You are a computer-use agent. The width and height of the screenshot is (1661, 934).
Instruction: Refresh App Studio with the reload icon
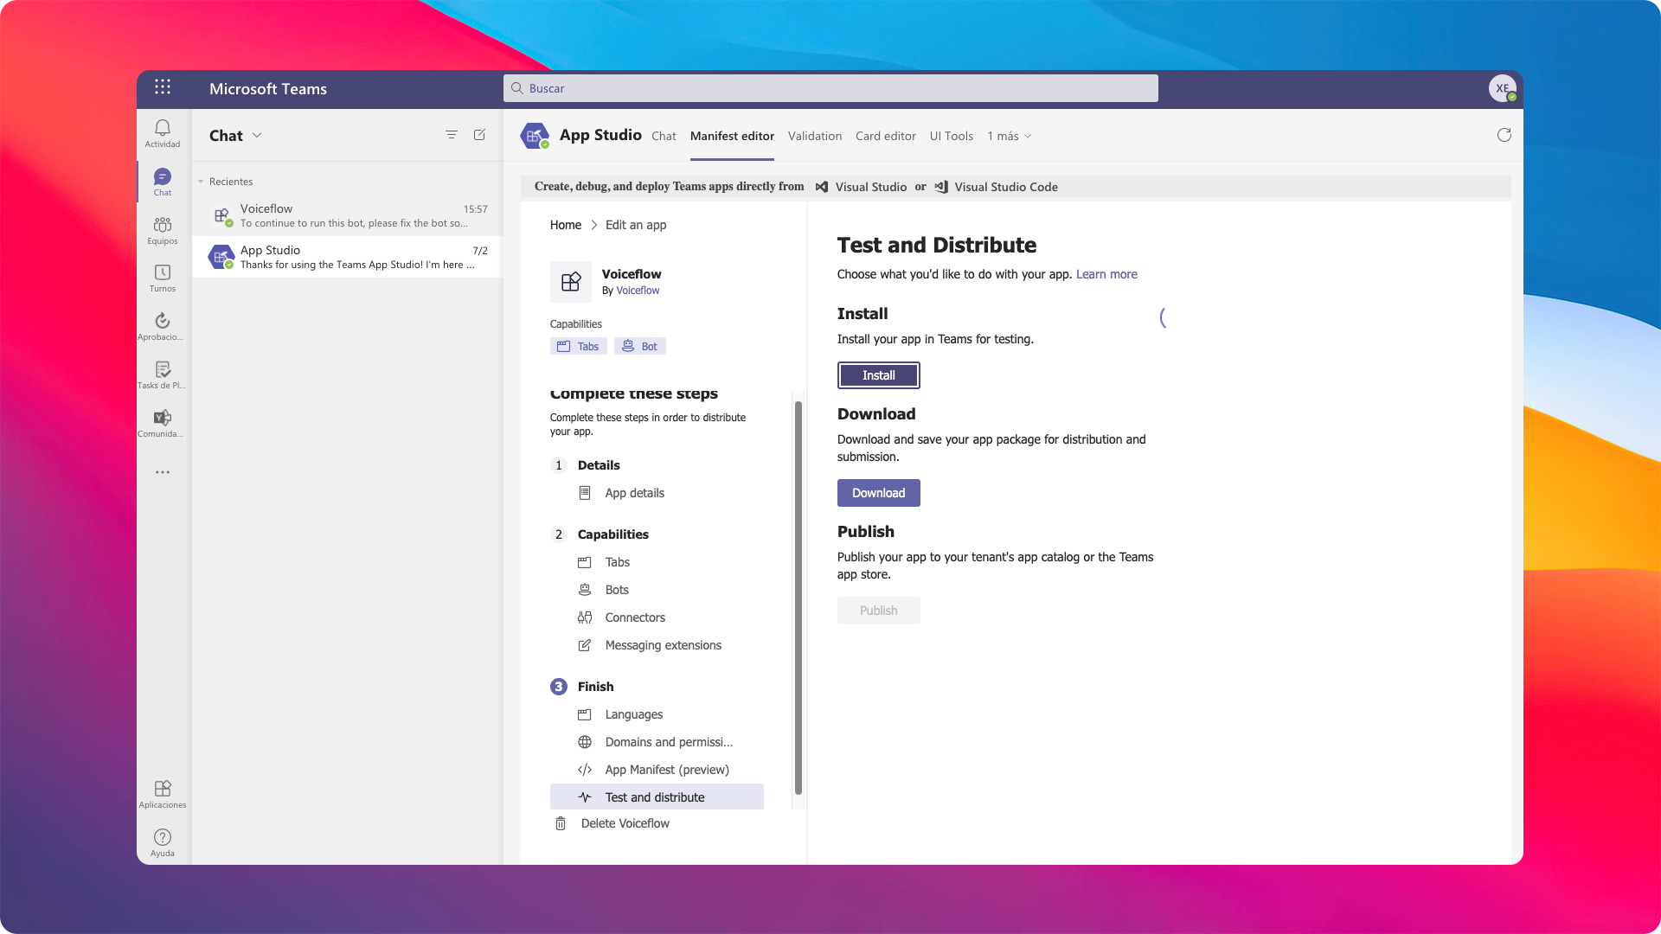1504,135
